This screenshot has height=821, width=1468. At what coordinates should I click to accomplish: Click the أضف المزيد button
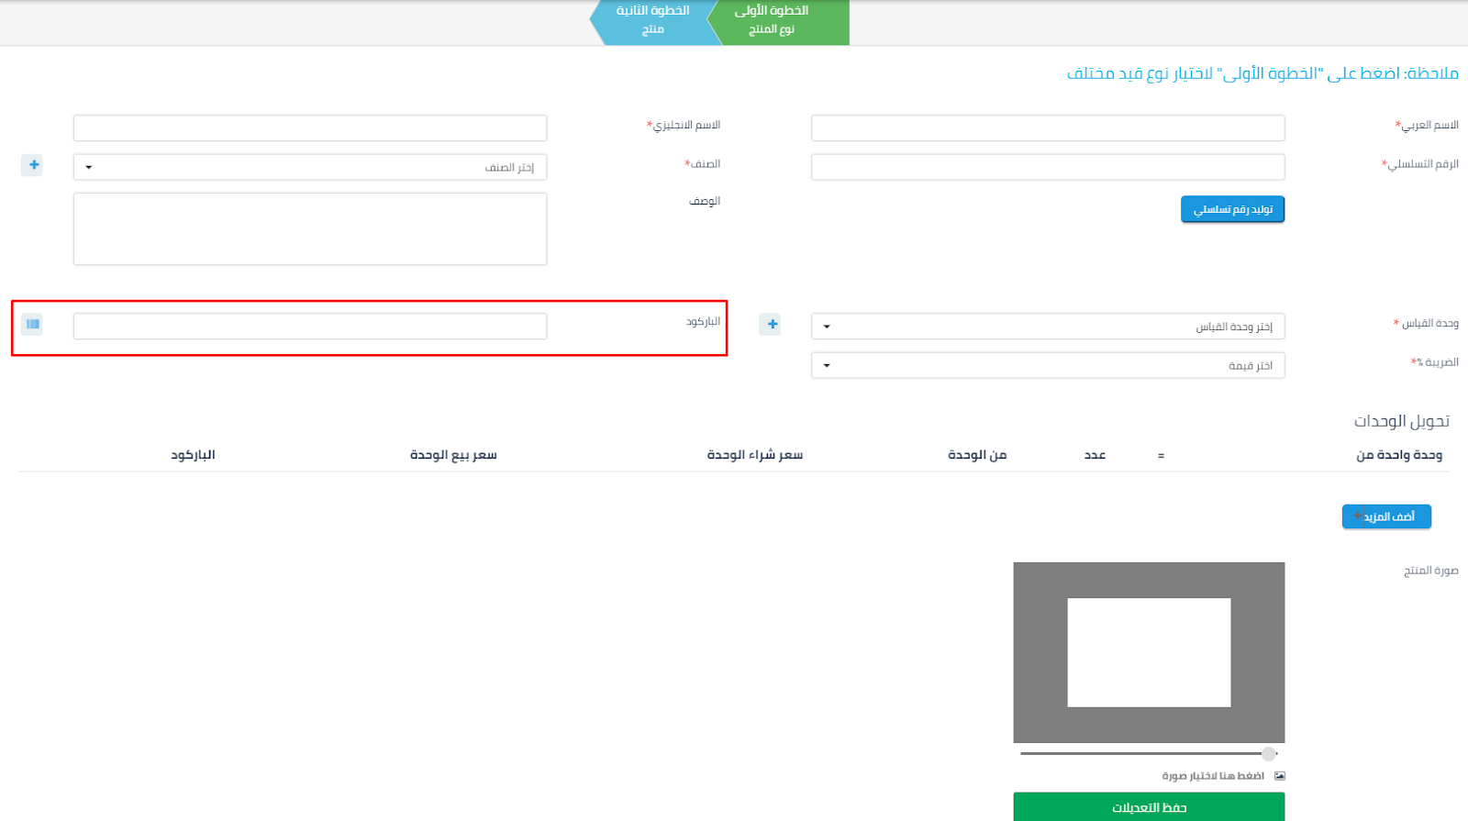click(1386, 516)
